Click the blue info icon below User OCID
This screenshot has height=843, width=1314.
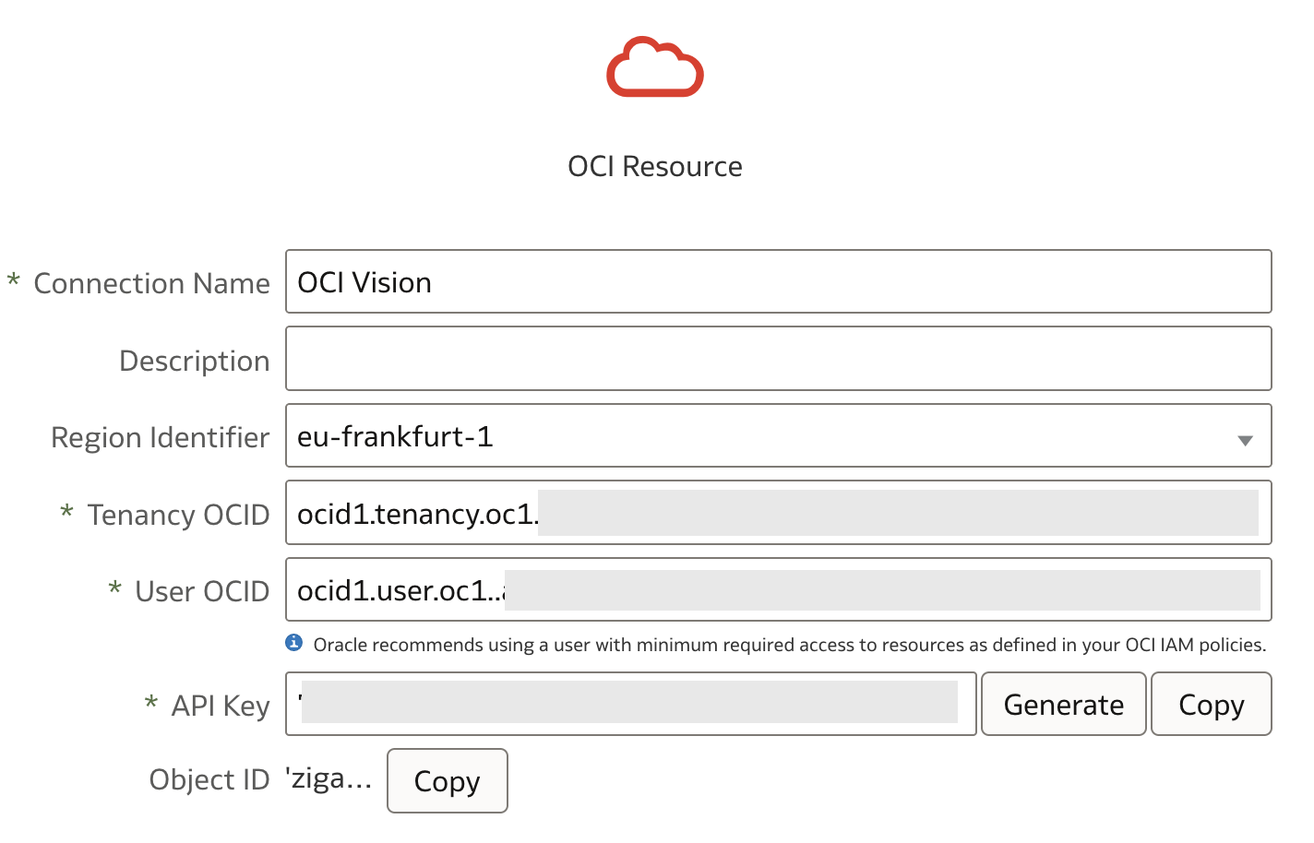pyautogui.click(x=294, y=643)
